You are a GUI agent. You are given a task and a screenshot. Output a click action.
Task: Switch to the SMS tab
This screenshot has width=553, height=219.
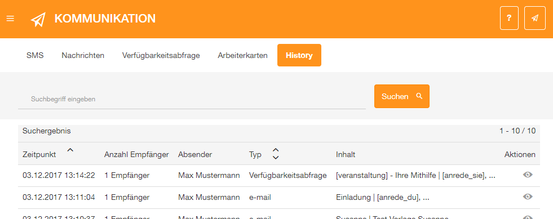[35, 55]
